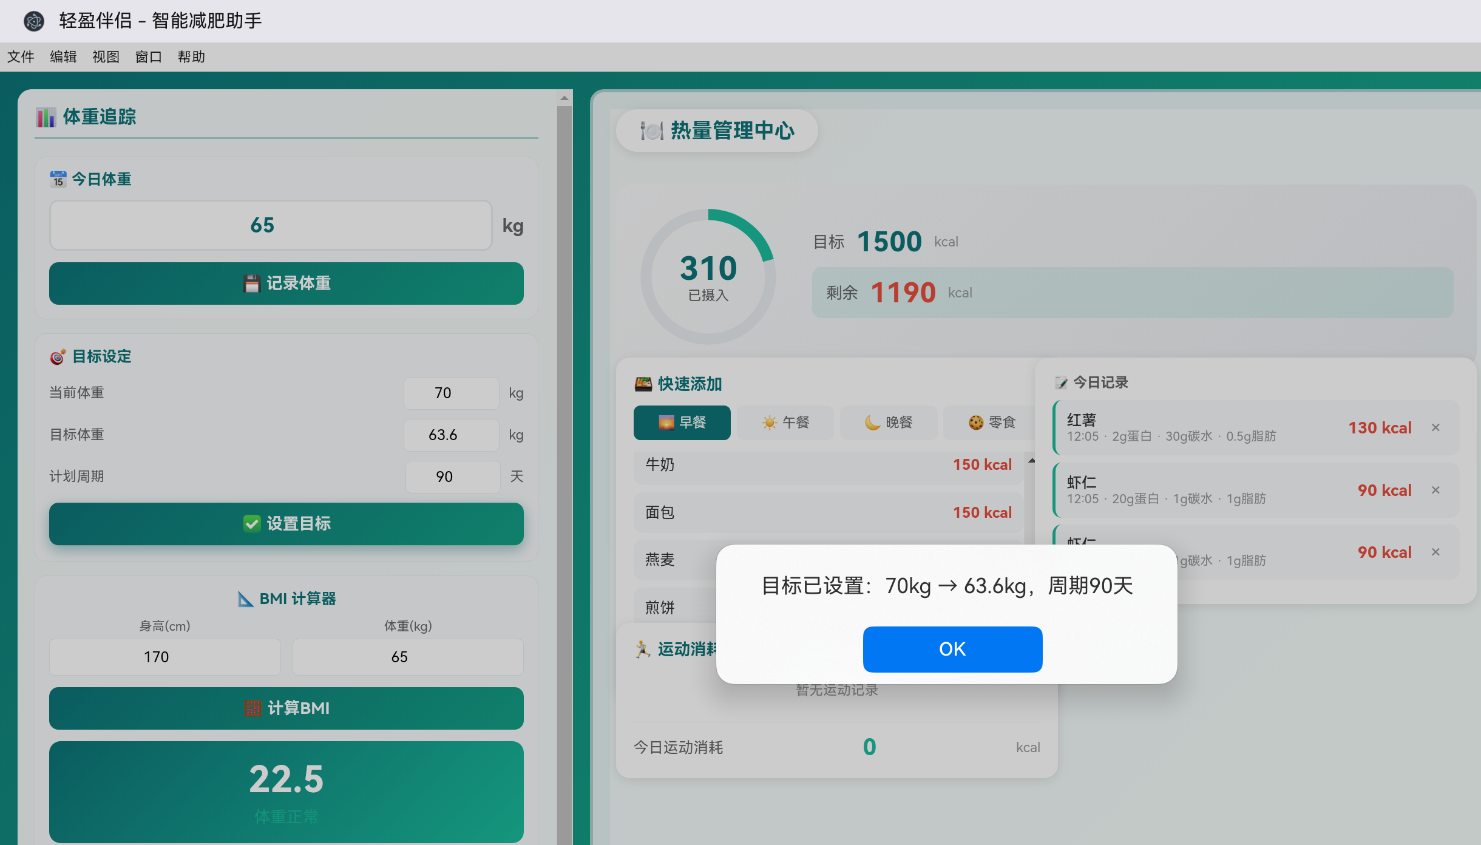Click the app logo icon in title bar

tap(34, 21)
